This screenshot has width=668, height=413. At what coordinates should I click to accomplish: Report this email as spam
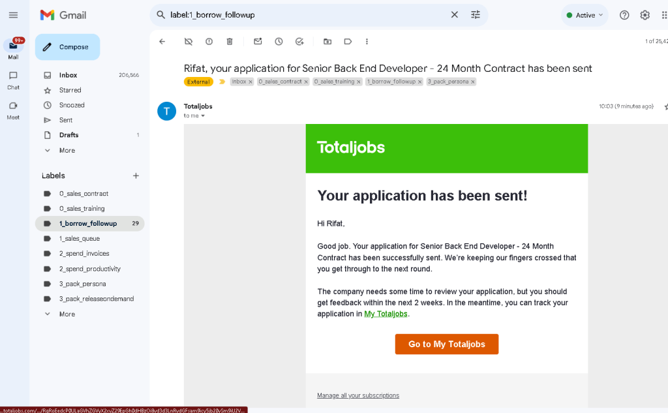coord(209,41)
